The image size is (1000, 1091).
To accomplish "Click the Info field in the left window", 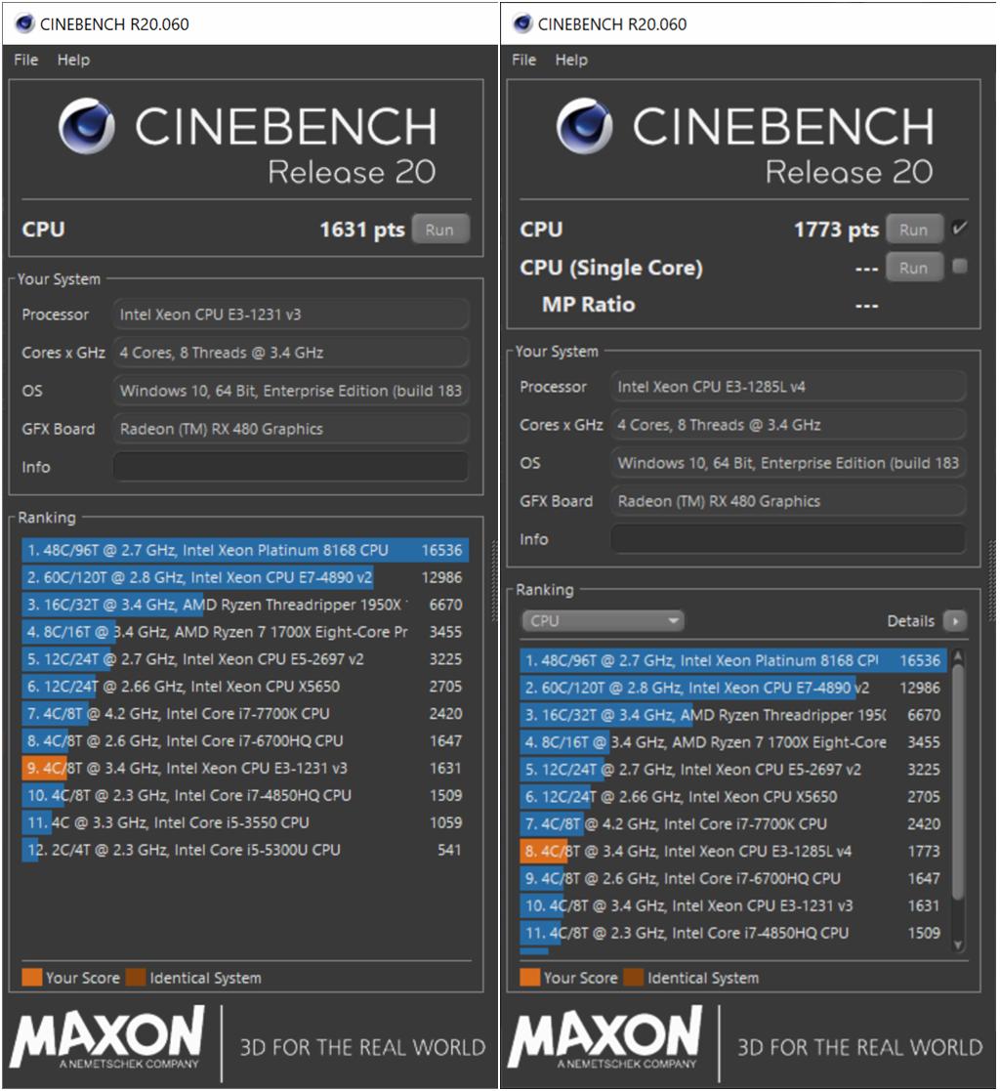I will (290, 467).
